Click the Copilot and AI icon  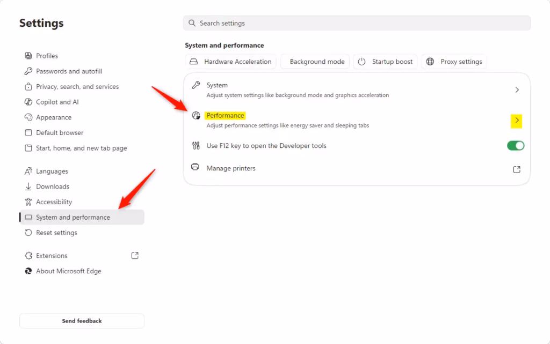coord(28,102)
